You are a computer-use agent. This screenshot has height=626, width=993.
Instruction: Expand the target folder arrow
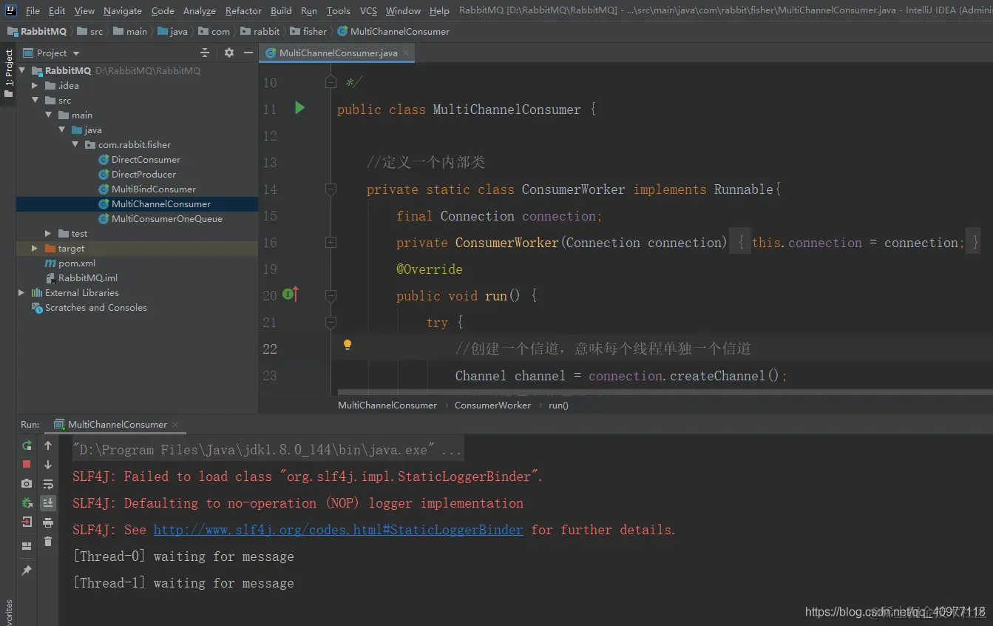click(x=35, y=249)
